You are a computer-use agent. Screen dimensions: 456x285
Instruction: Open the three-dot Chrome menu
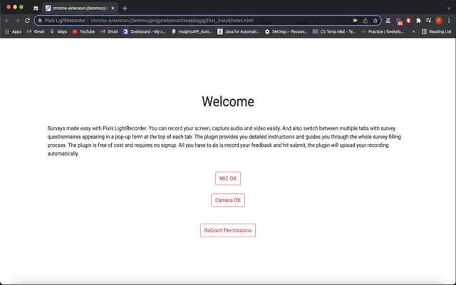tap(449, 20)
